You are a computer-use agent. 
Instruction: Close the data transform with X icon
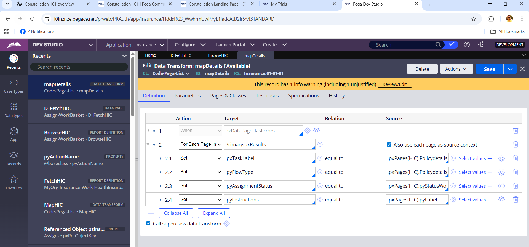522,69
